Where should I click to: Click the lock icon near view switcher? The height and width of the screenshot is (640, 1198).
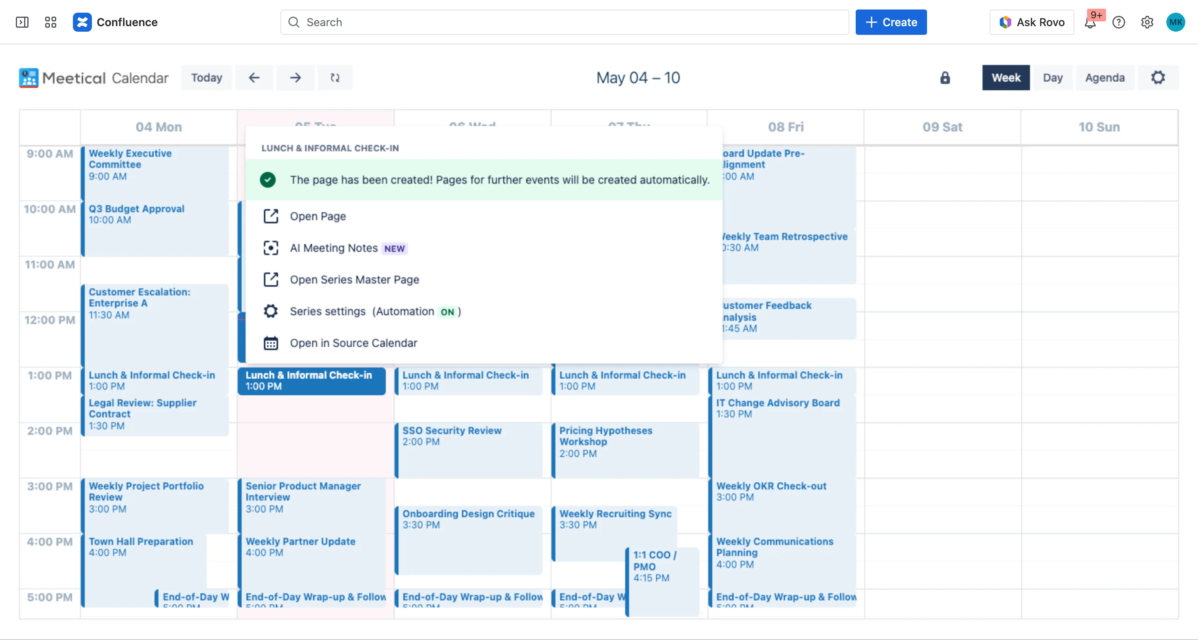(x=944, y=78)
